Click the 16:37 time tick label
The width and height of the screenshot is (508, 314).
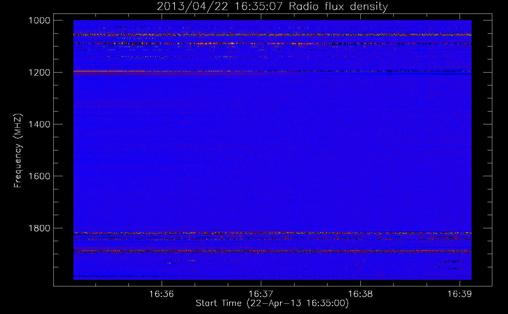pyautogui.click(x=261, y=294)
